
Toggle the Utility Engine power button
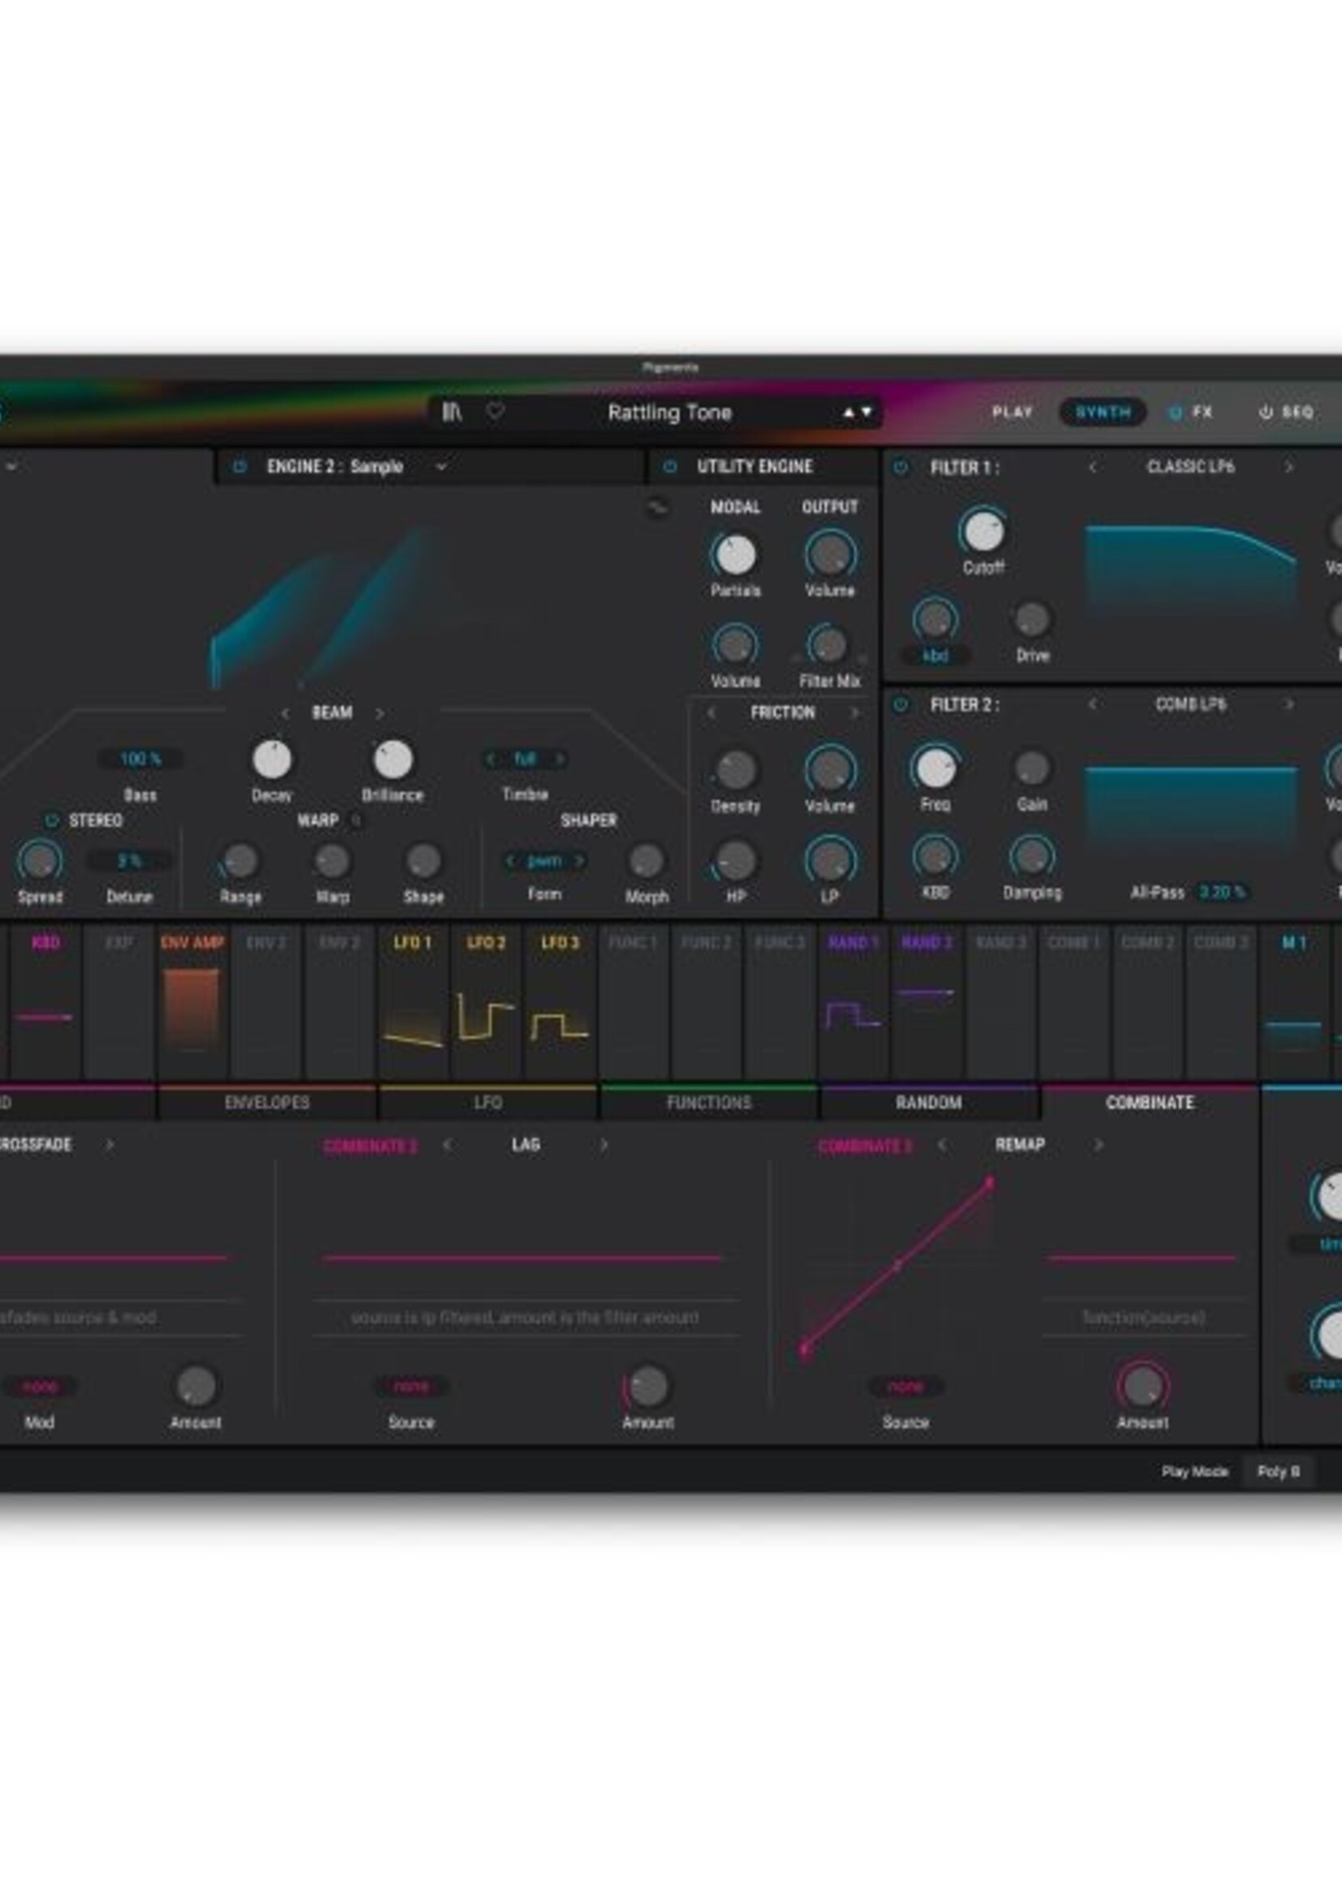pos(670,467)
